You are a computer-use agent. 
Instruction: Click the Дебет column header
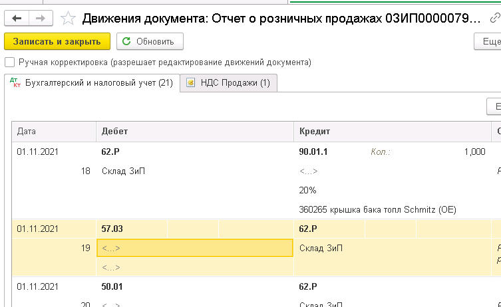click(194, 131)
